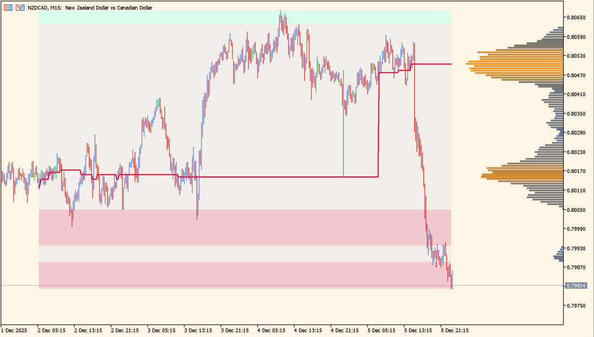Click the 3 Dec 13:15 time label

(198, 330)
